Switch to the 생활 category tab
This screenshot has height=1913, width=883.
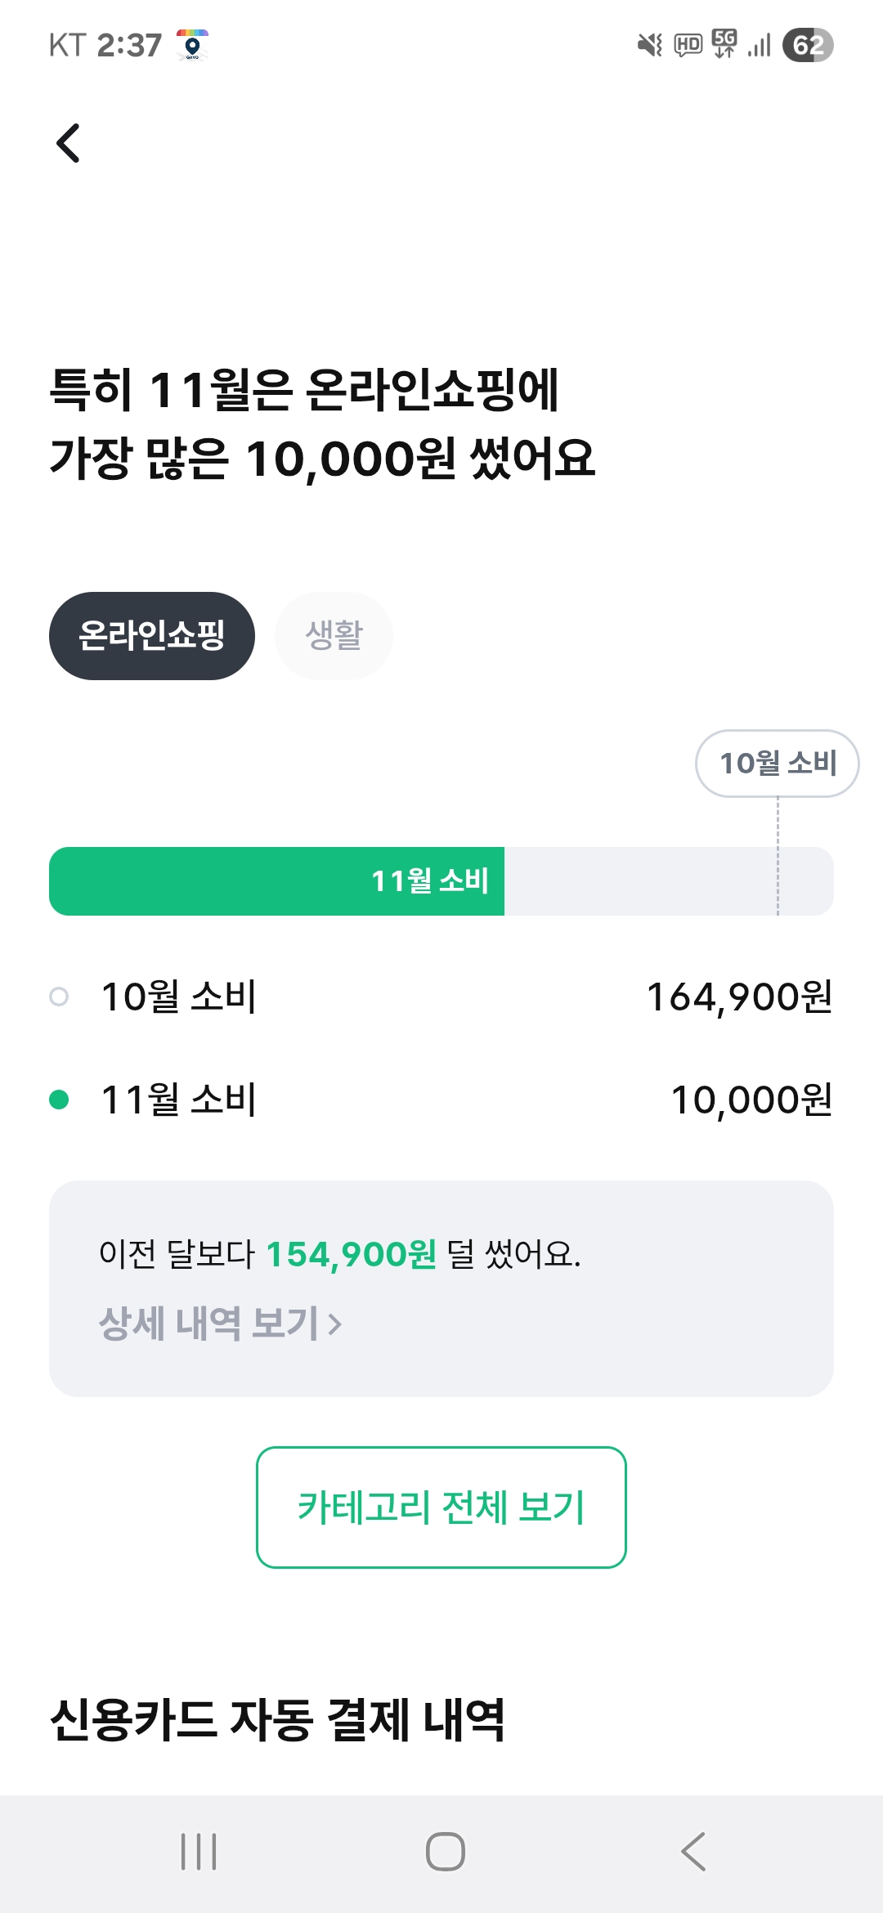point(334,635)
